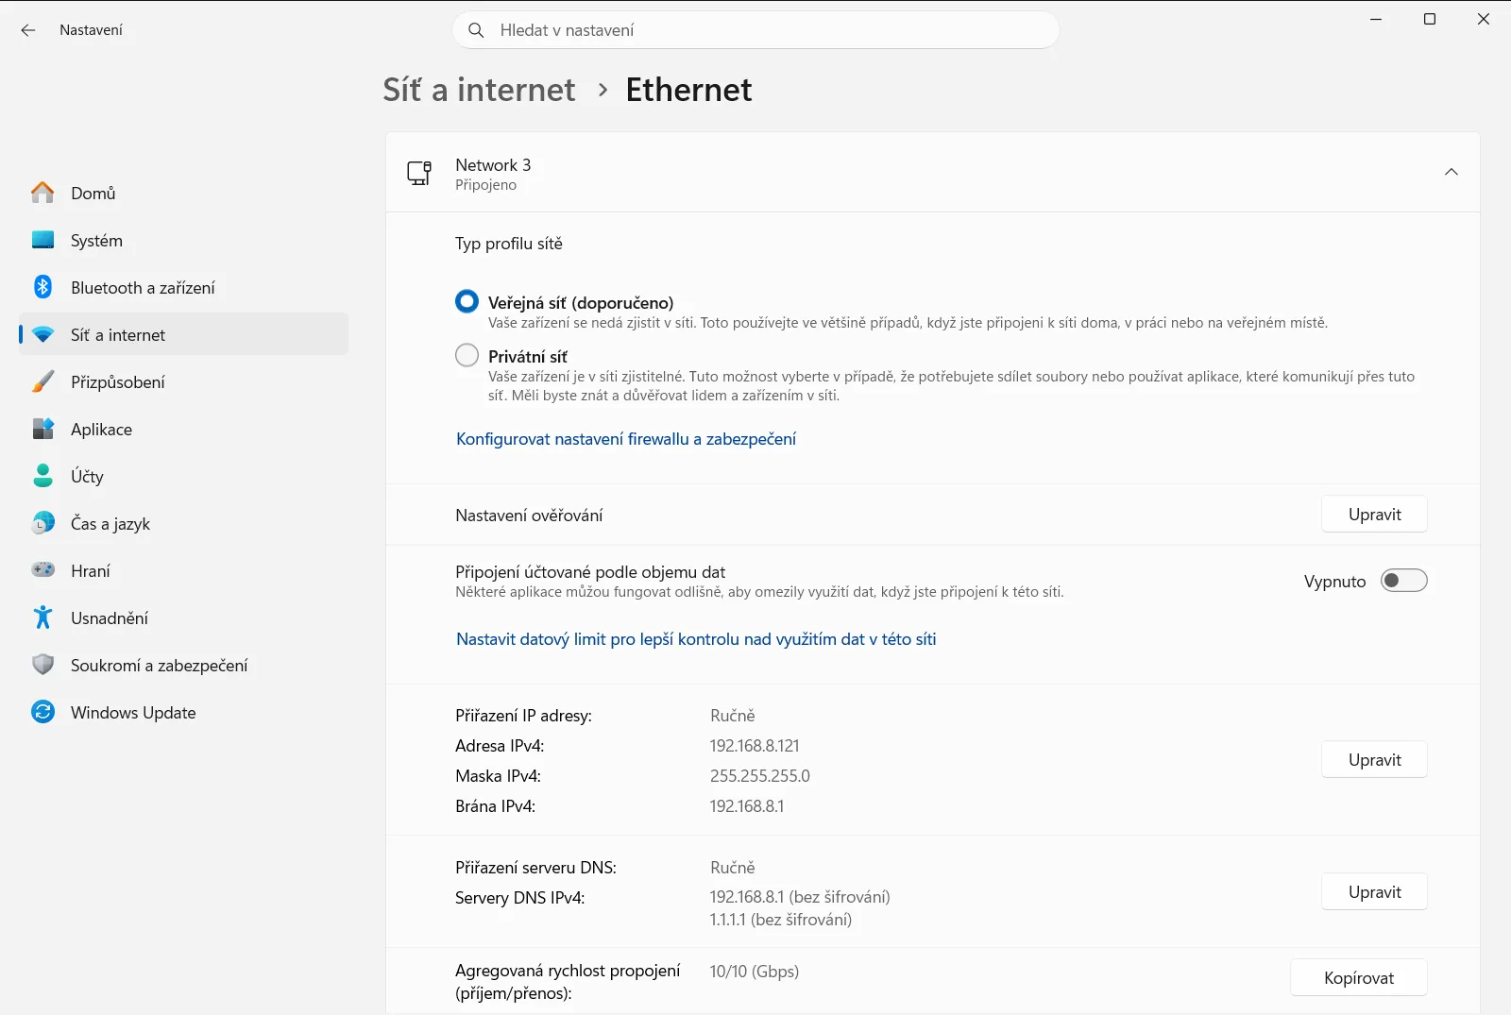Screen dimensions: 1511x1015
Task: Open the Aplikace settings category
Action: coord(184,429)
